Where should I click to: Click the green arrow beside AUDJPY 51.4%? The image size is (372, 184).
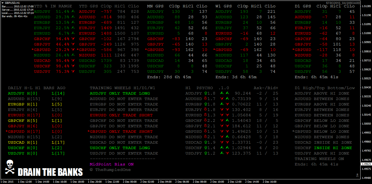tap(73, 11)
